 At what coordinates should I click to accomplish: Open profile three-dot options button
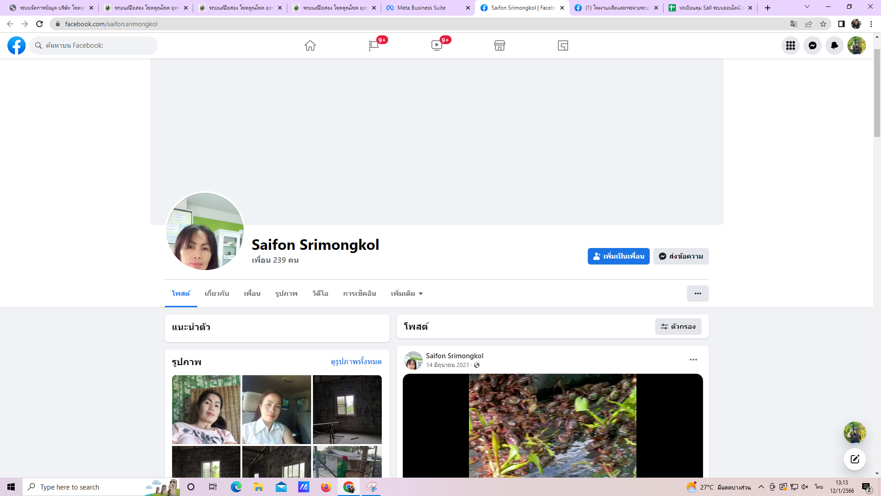click(697, 293)
